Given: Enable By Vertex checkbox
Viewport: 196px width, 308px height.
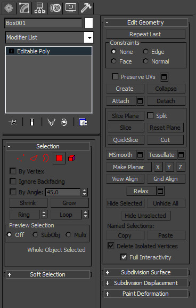Looking at the screenshot, I should pyautogui.click(x=13, y=171).
